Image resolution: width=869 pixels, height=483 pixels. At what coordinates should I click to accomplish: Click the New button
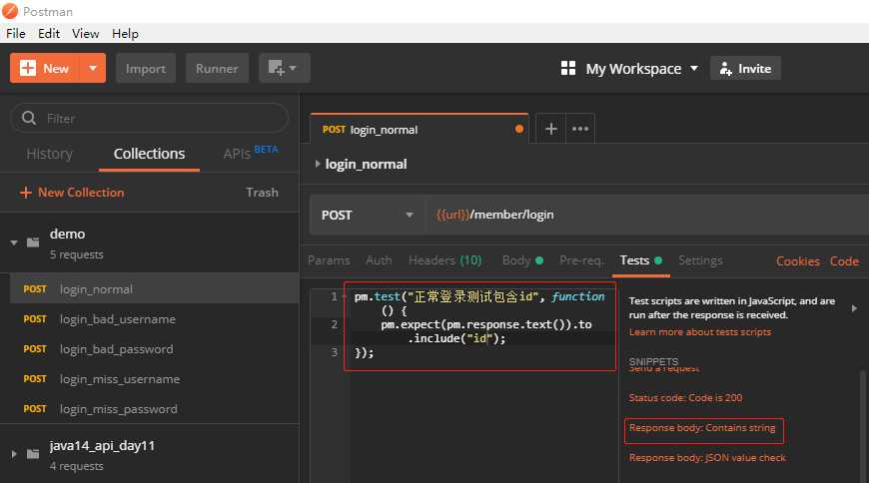45,68
